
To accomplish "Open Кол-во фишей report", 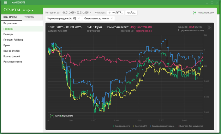I will click(x=22, y=56).
